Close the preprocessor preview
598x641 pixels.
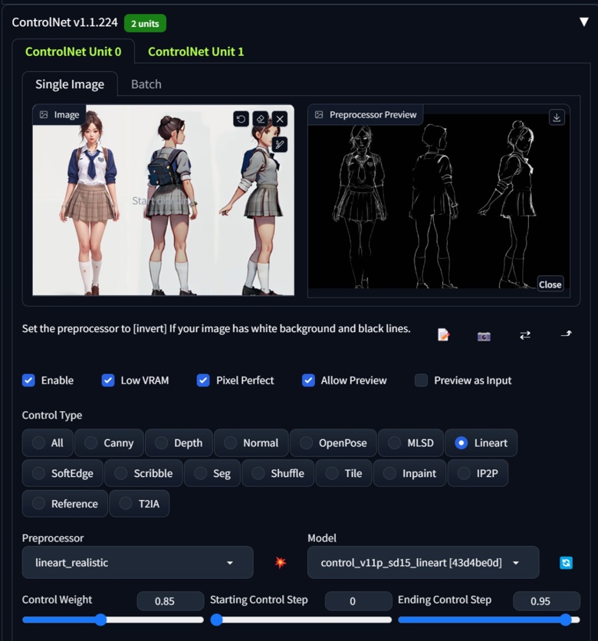[x=550, y=284]
